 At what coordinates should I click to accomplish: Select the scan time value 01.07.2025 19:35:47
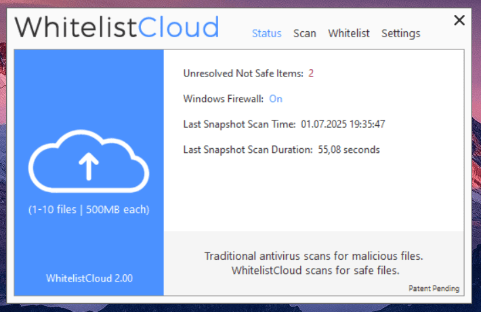pos(343,125)
